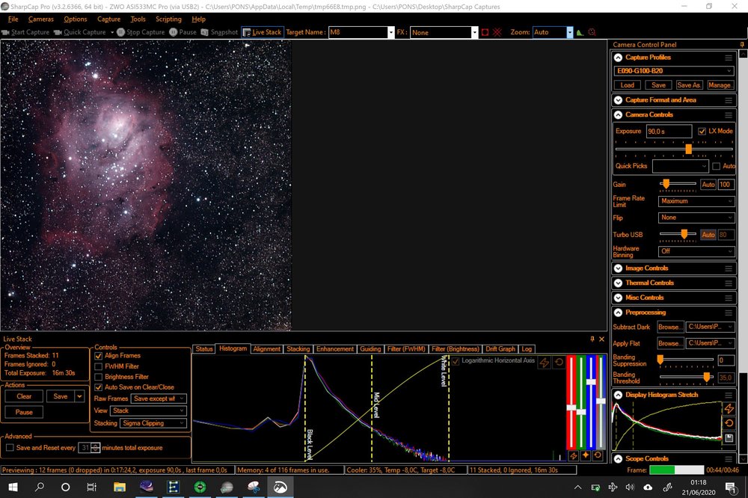Click the Live Stack toolbar button
Screen dimensions: 748x498
(263, 32)
